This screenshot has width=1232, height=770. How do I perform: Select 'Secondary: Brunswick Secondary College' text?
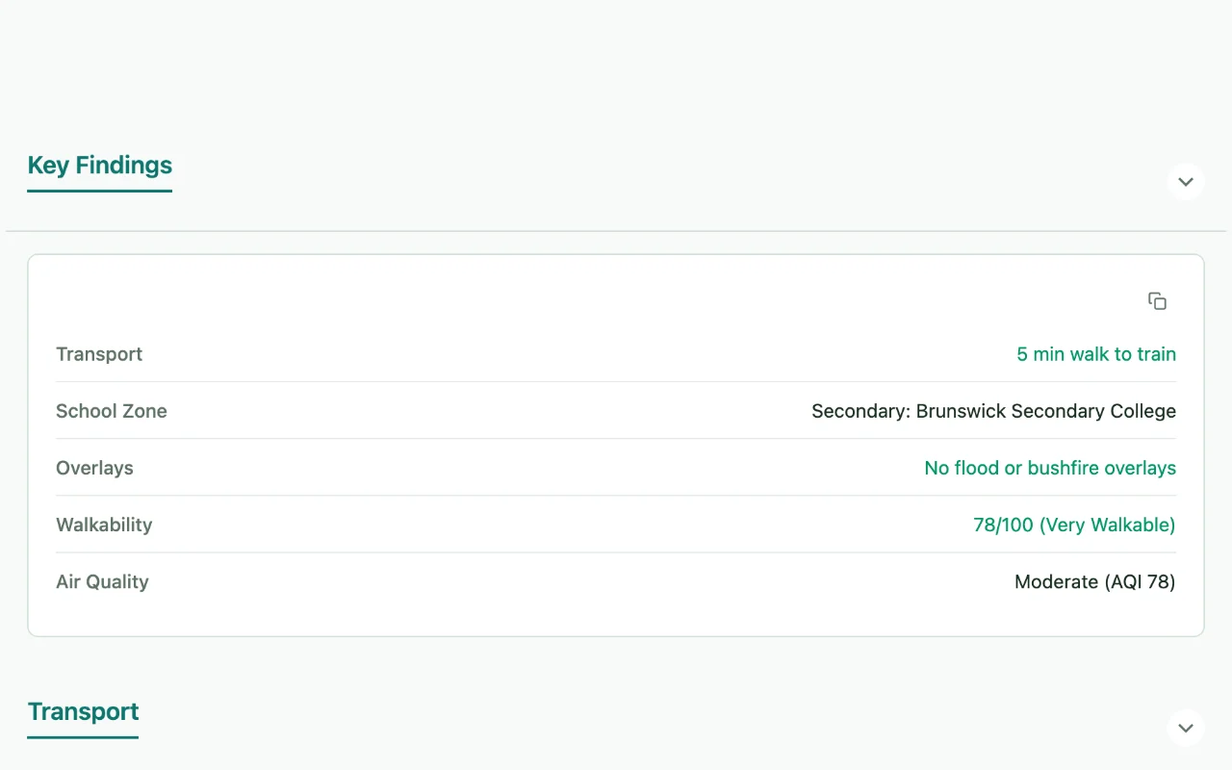pyautogui.click(x=993, y=411)
